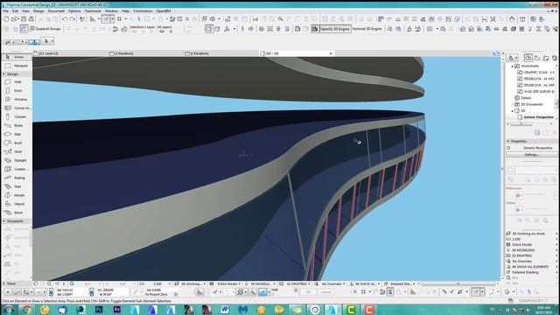Screen dimensions: 560x315
Task: Select the Stair tool
Action: point(17,186)
